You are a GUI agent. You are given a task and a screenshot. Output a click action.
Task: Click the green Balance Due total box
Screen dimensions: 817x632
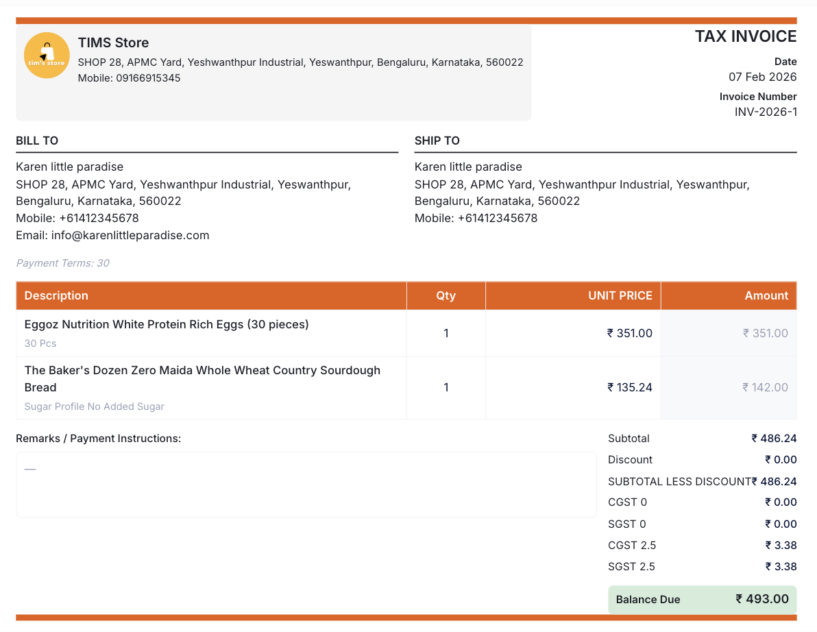tap(702, 599)
